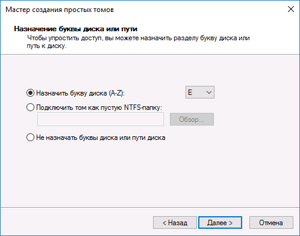Image resolution: width=300 pixels, height=236 pixels.
Task: Choose the "Не назначать буквы диска" radio button
Action: click(30, 138)
